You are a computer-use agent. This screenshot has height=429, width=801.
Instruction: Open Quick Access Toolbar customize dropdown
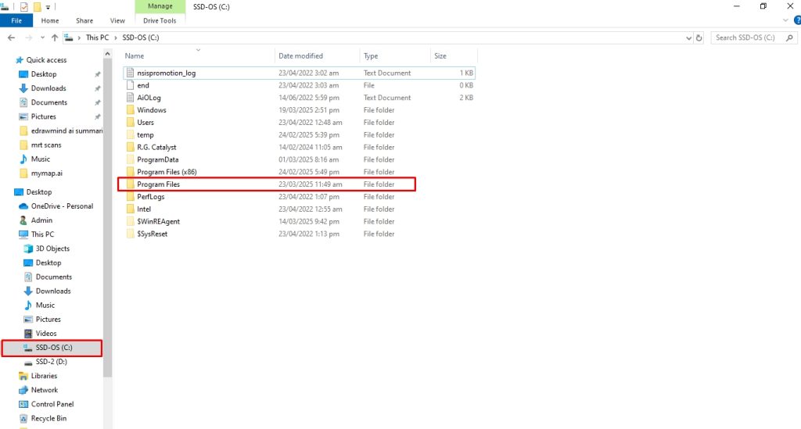tap(48, 7)
